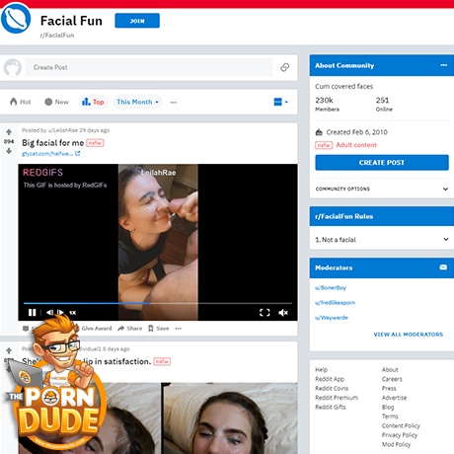This screenshot has height=454, width=454.
Task: Open the Privacy Policy footer link
Action: (x=400, y=435)
